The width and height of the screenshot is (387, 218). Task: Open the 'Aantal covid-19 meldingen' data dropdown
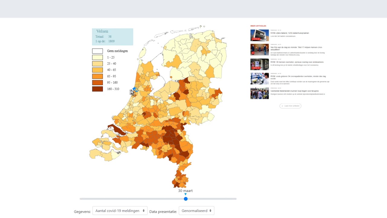point(120,211)
